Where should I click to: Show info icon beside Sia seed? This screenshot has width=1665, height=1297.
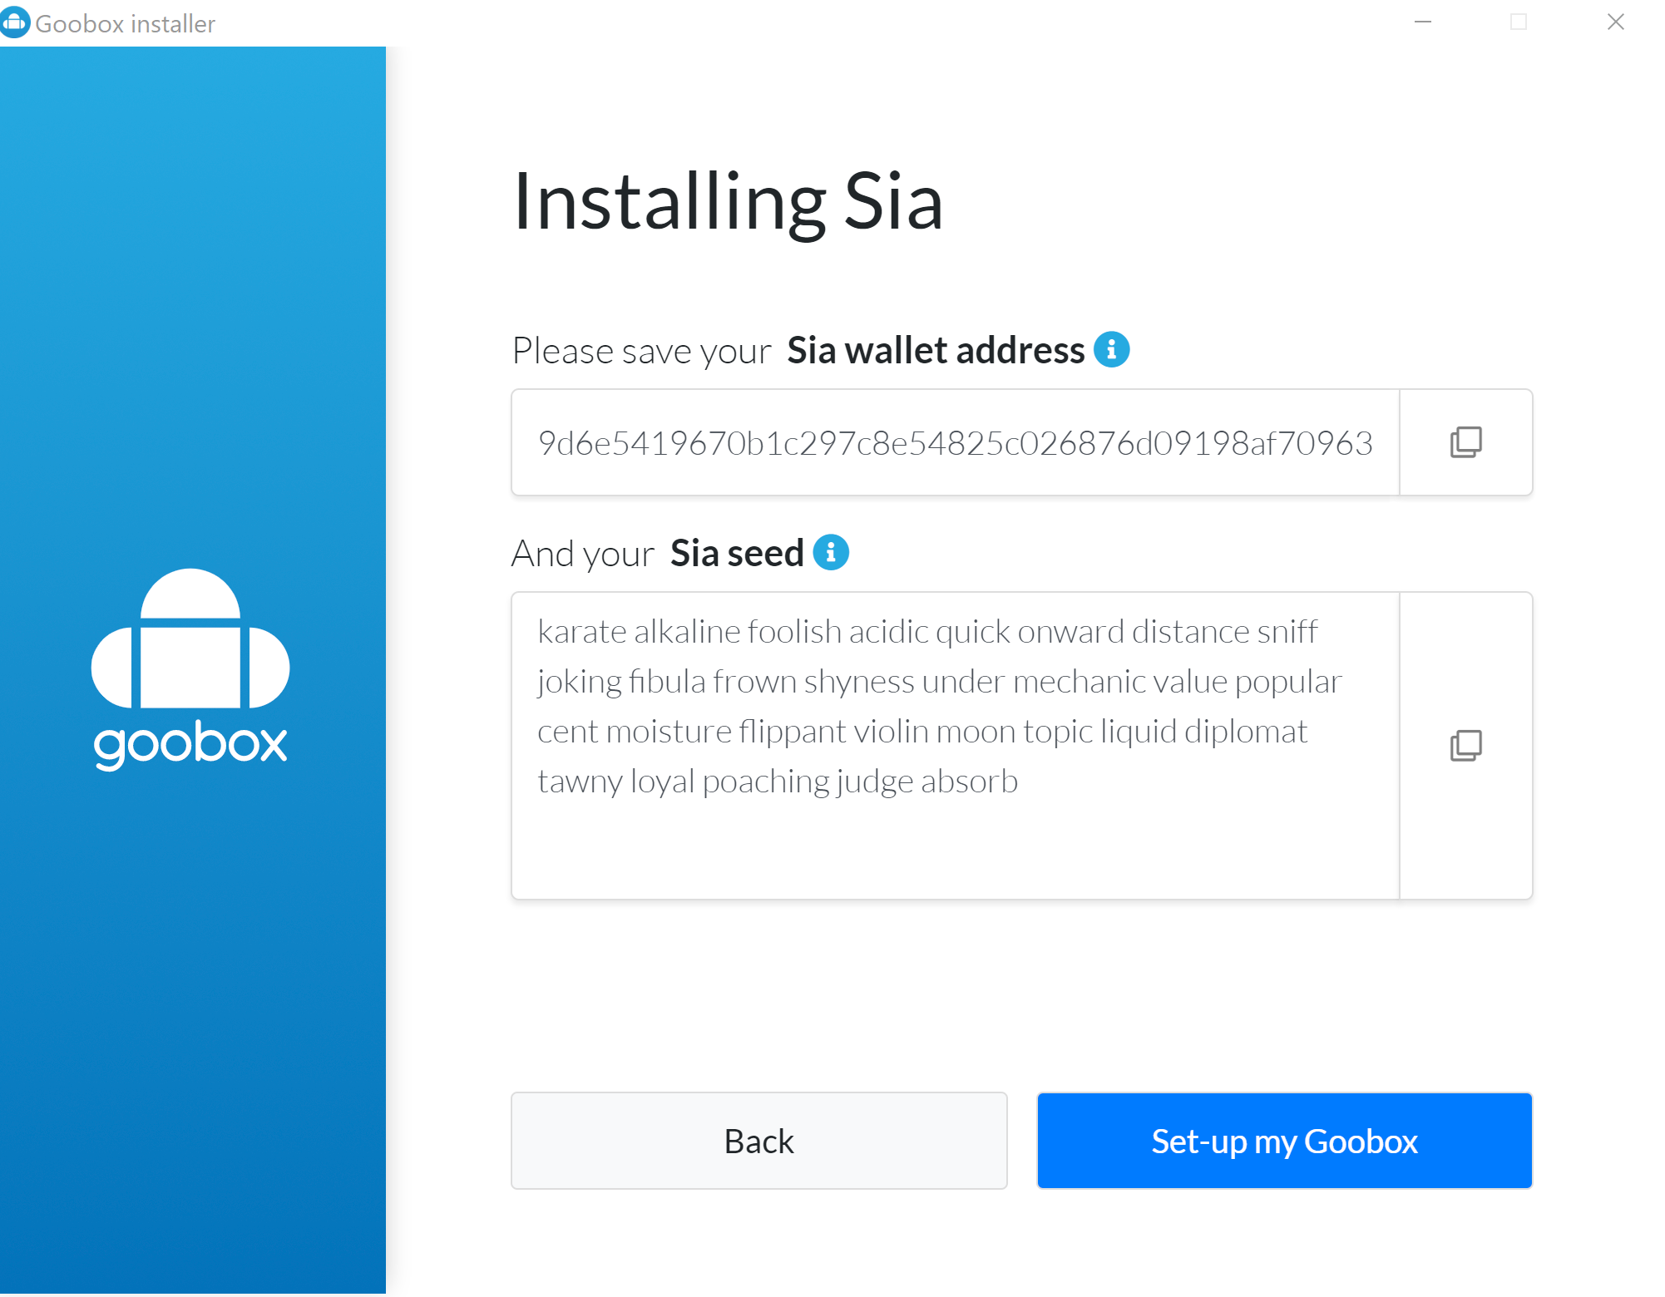point(830,552)
